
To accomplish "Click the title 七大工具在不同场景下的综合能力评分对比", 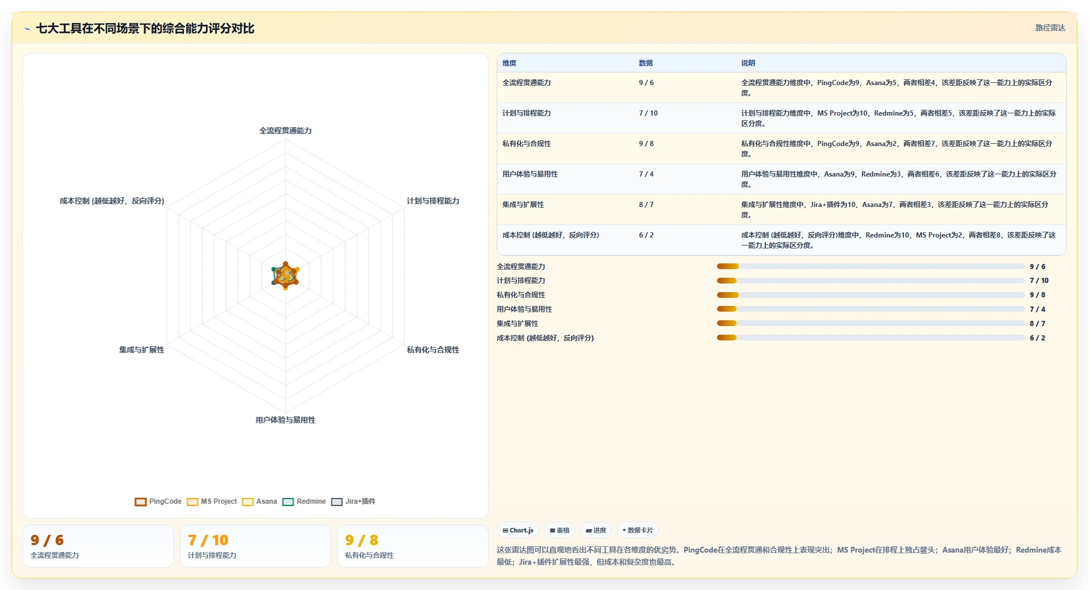I will point(145,28).
